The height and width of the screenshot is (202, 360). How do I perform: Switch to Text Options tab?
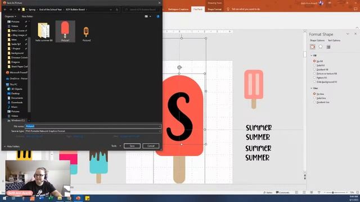click(334, 40)
